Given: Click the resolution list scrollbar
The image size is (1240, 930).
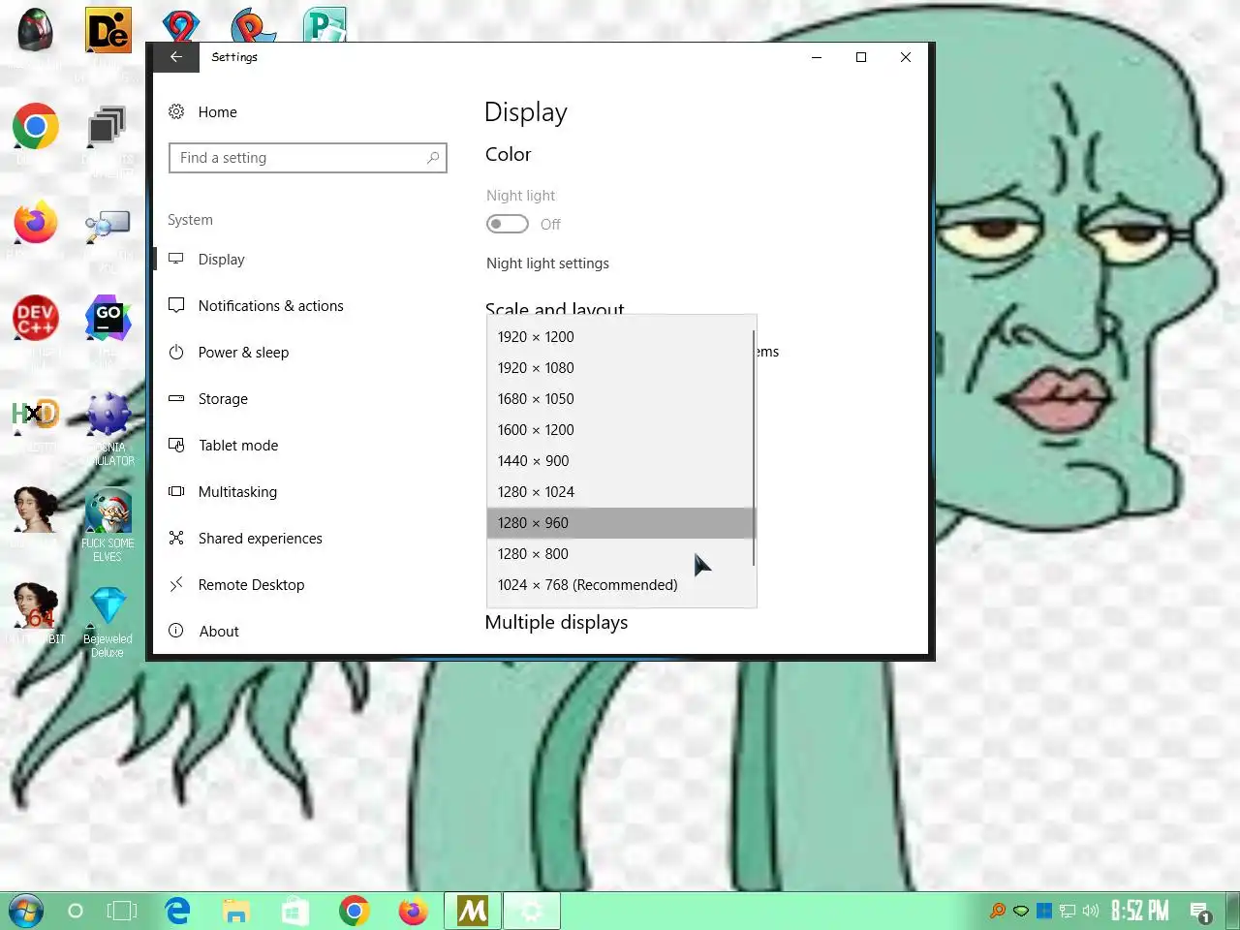Looking at the screenshot, I should click(x=754, y=449).
